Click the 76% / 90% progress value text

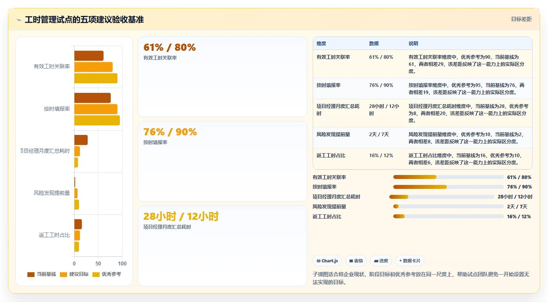[x=519, y=187]
